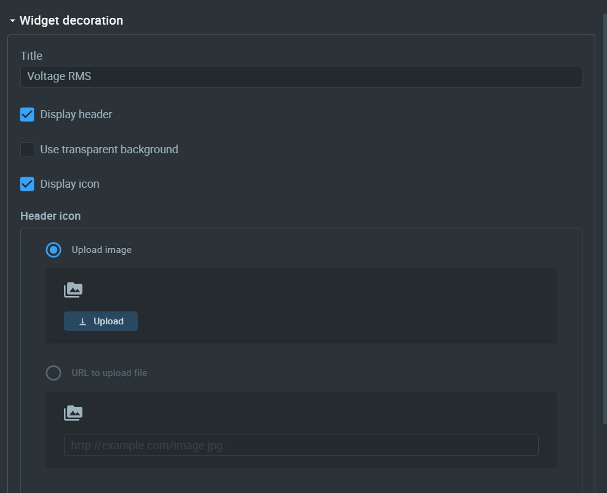Image resolution: width=607 pixels, height=493 pixels.
Task: Click the image gallery icon under URL option
Action: click(x=73, y=413)
